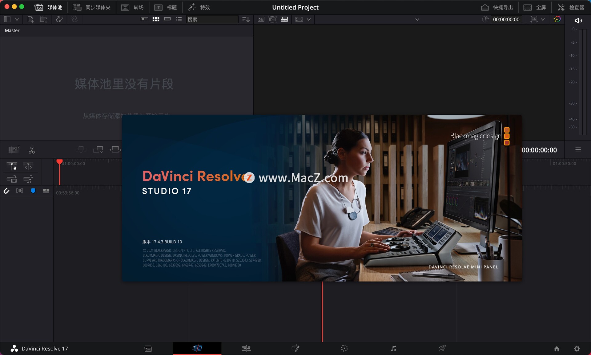The height and width of the screenshot is (355, 591).
Task: Open the media pool sort order menu
Action: click(x=246, y=19)
